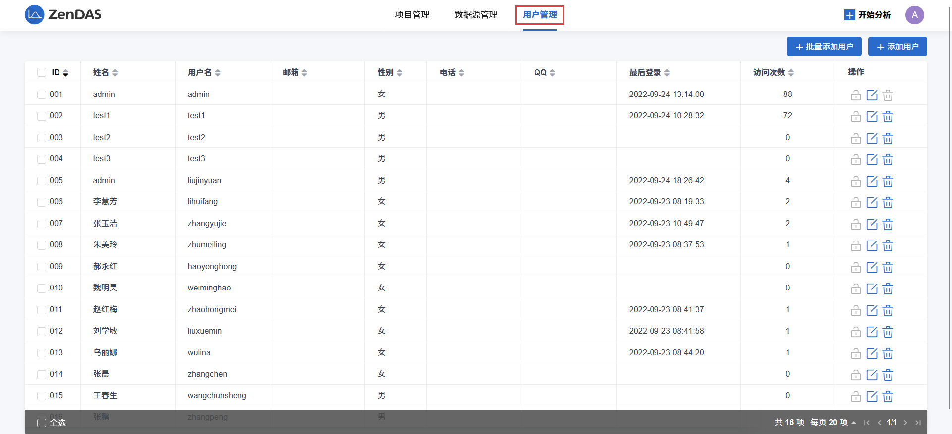The width and height of the screenshot is (952, 434).
Task: Open the edit form for wulina
Action: 872,353
